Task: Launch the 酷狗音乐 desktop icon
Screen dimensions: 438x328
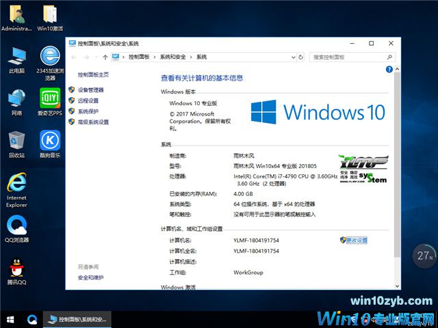Action: pos(50,144)
